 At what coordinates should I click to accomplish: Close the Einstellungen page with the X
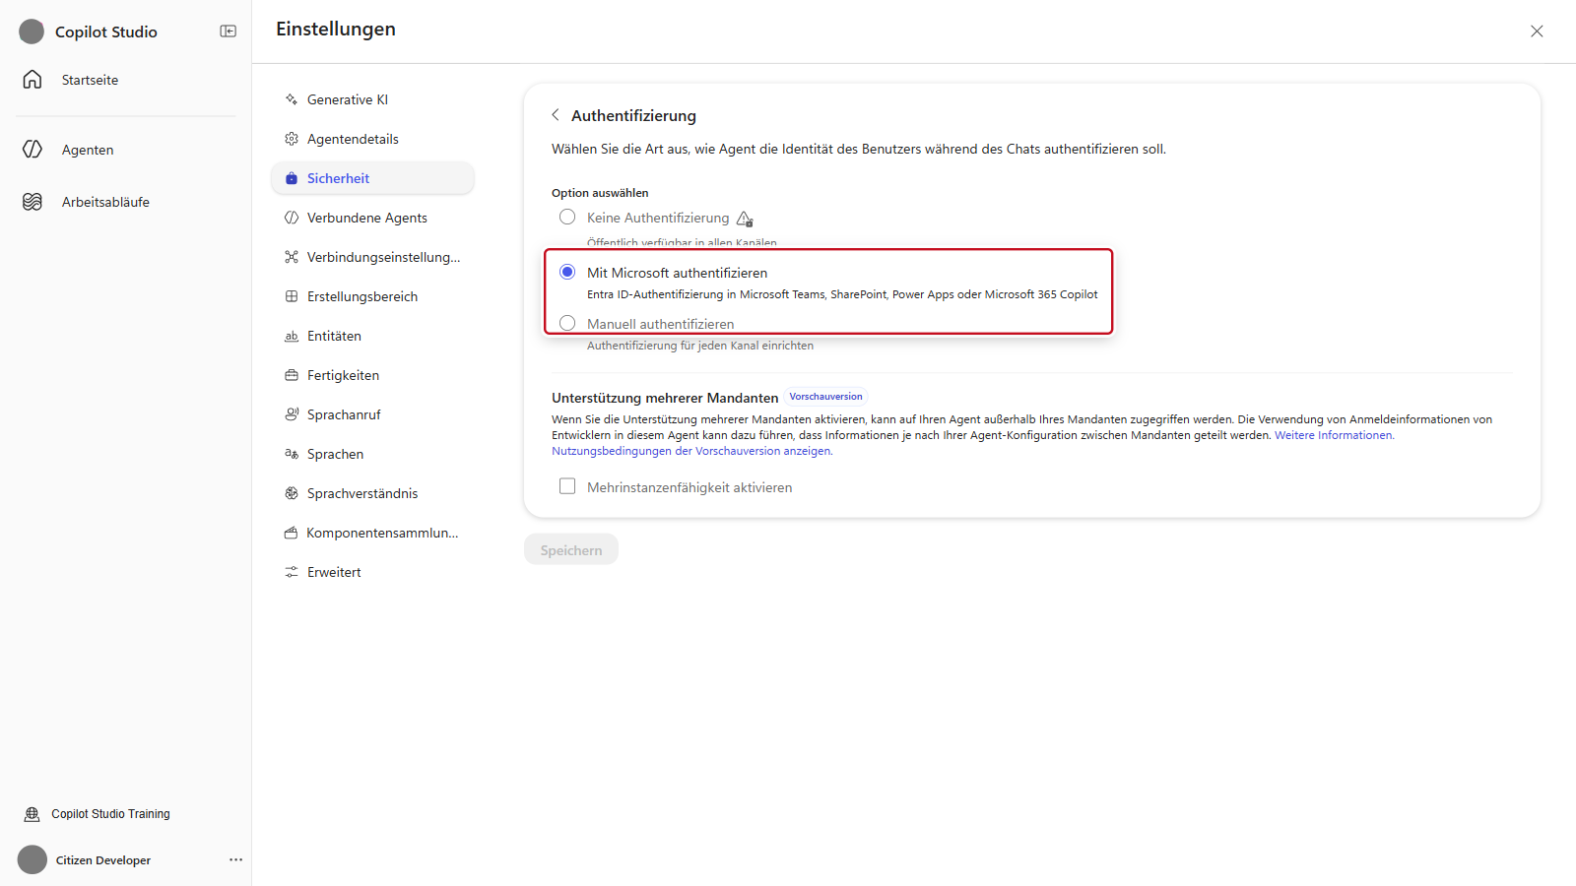(x=1537, y=32)
